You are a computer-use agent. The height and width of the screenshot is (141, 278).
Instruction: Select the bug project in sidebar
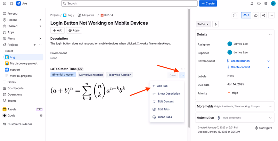click(24, 57)
